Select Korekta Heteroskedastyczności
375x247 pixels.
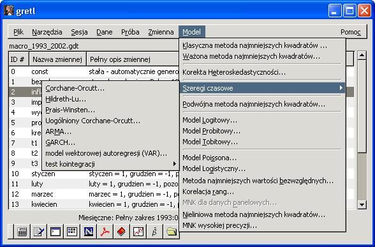coord(262,72)
